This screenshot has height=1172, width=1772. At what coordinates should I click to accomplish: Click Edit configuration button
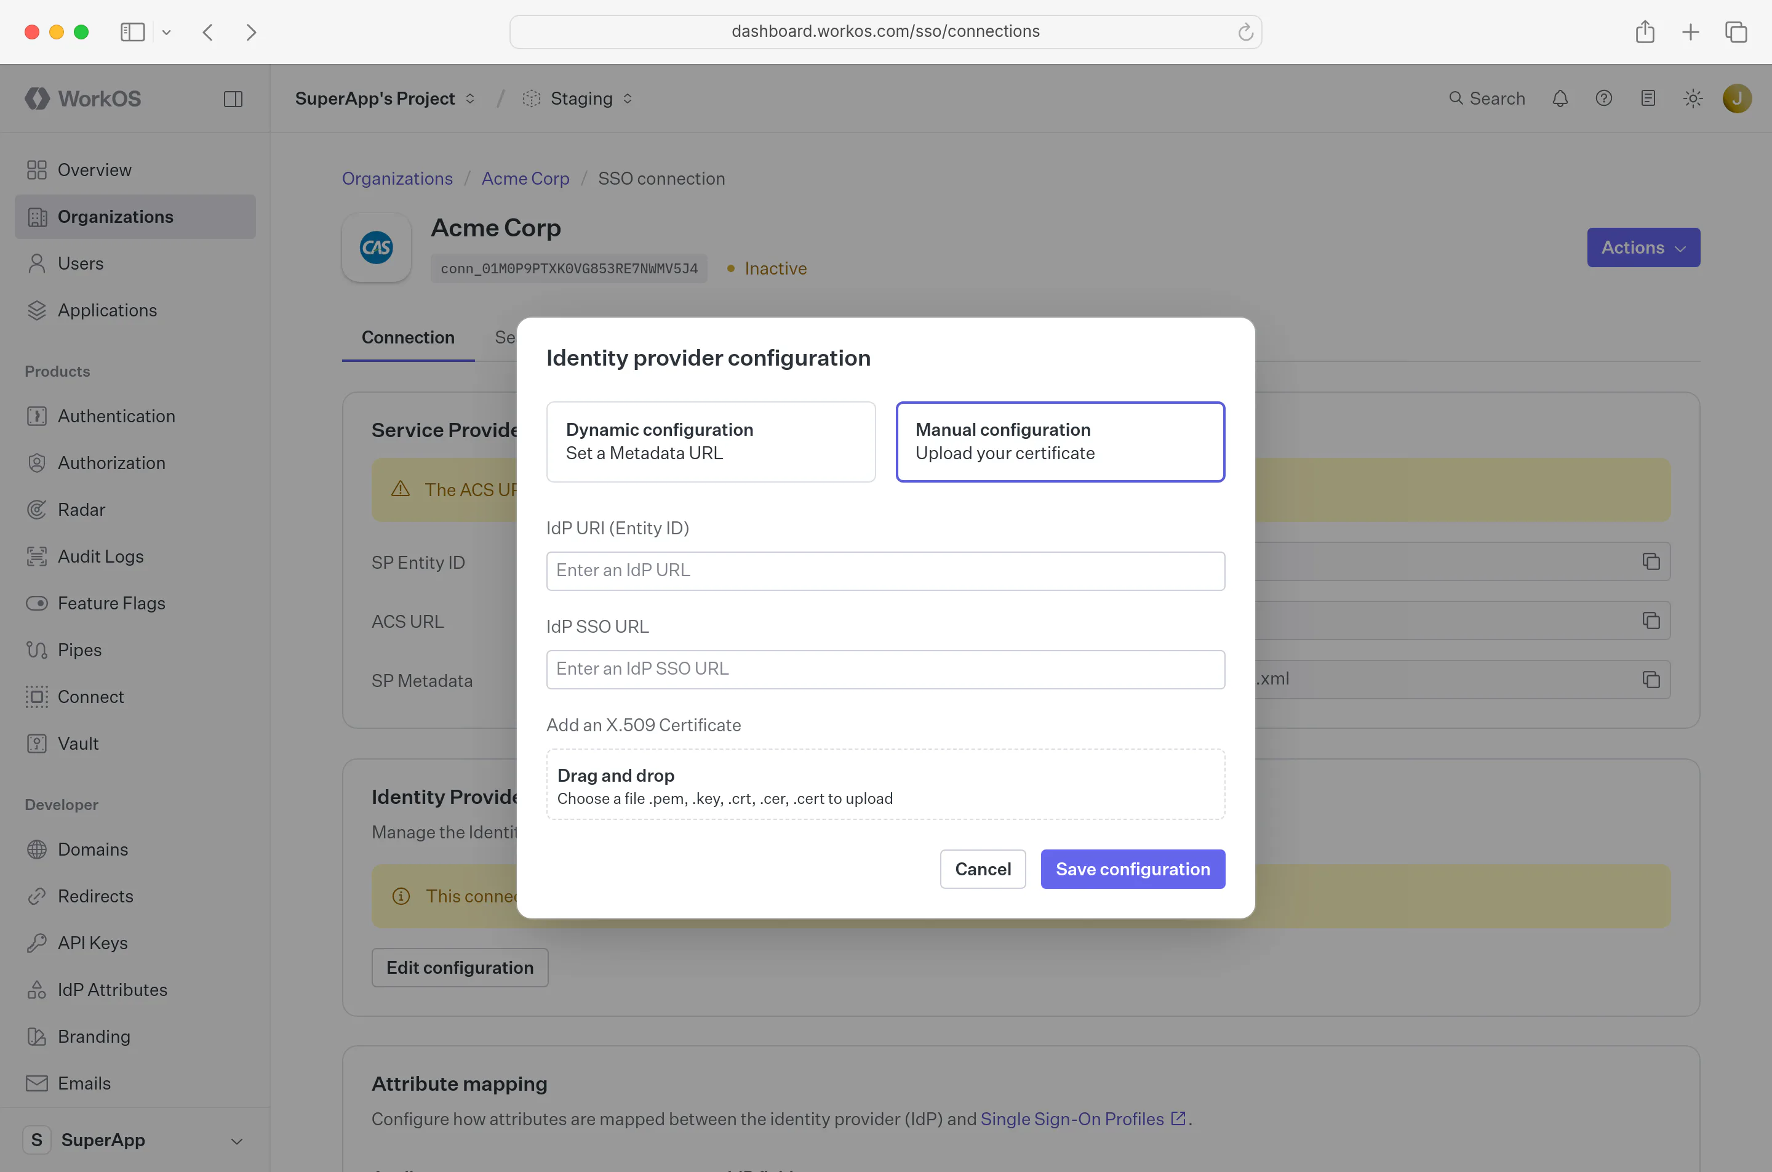click(x=460, y=968)
